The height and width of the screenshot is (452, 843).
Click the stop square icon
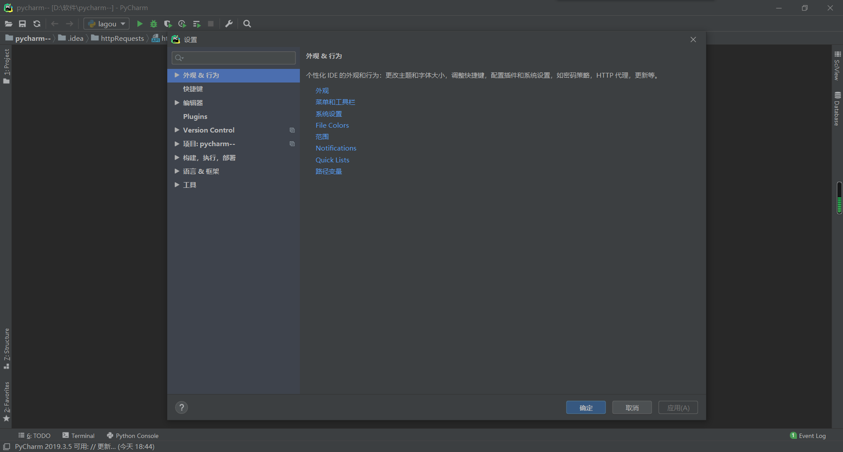click(x=211, y=24)
